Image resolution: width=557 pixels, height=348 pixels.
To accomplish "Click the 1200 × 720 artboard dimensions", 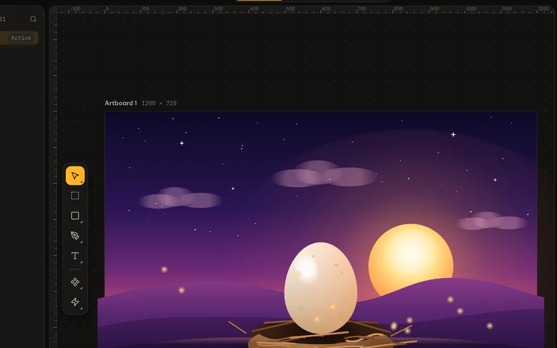I will click(159, 104).
